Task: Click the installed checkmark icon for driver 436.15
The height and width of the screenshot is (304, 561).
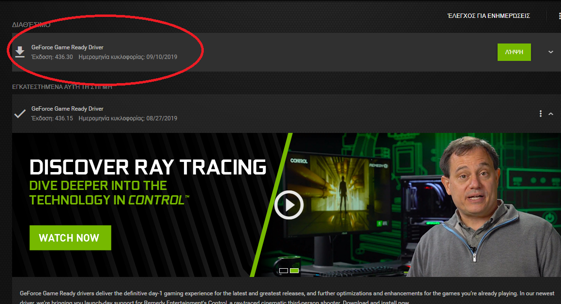Action: [x=20, y=114]
